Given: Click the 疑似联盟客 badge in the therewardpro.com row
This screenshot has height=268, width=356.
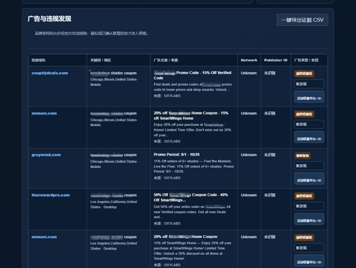Looking at the screenshot, I should [304, 196].
